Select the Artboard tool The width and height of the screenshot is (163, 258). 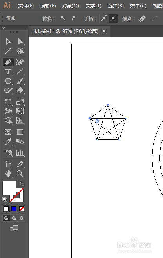(x=8, y=164)
